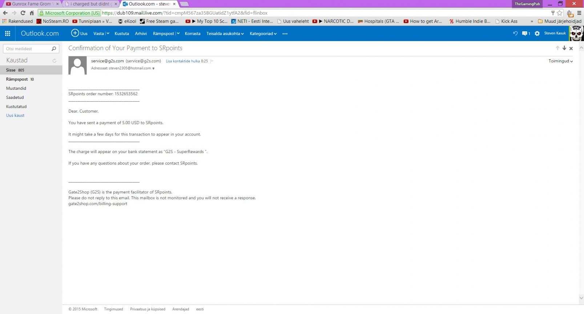
Task: Open the Outlook app launcher grid
Action: (7, 33)
